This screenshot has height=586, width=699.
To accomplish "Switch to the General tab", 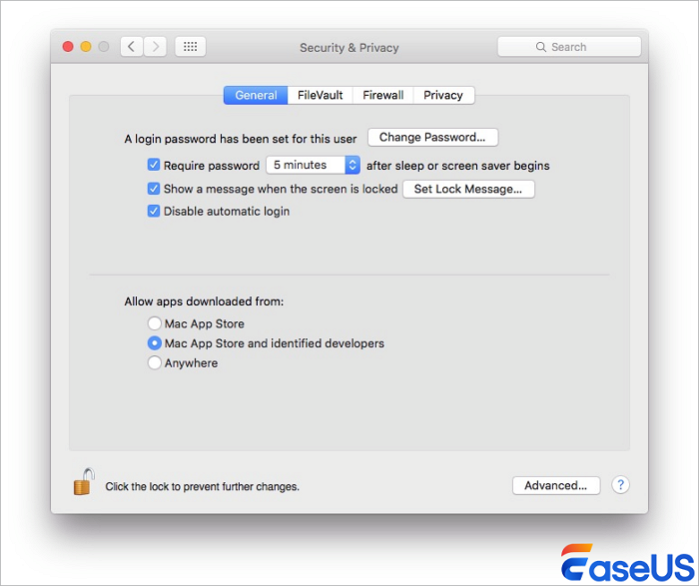I will 256,96.
